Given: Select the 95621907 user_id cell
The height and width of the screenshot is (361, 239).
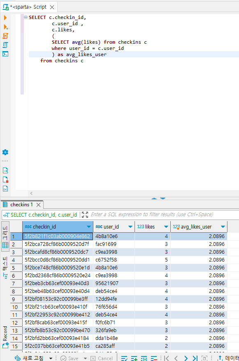Looking at the screenshot, I should (x=114, y=283).
